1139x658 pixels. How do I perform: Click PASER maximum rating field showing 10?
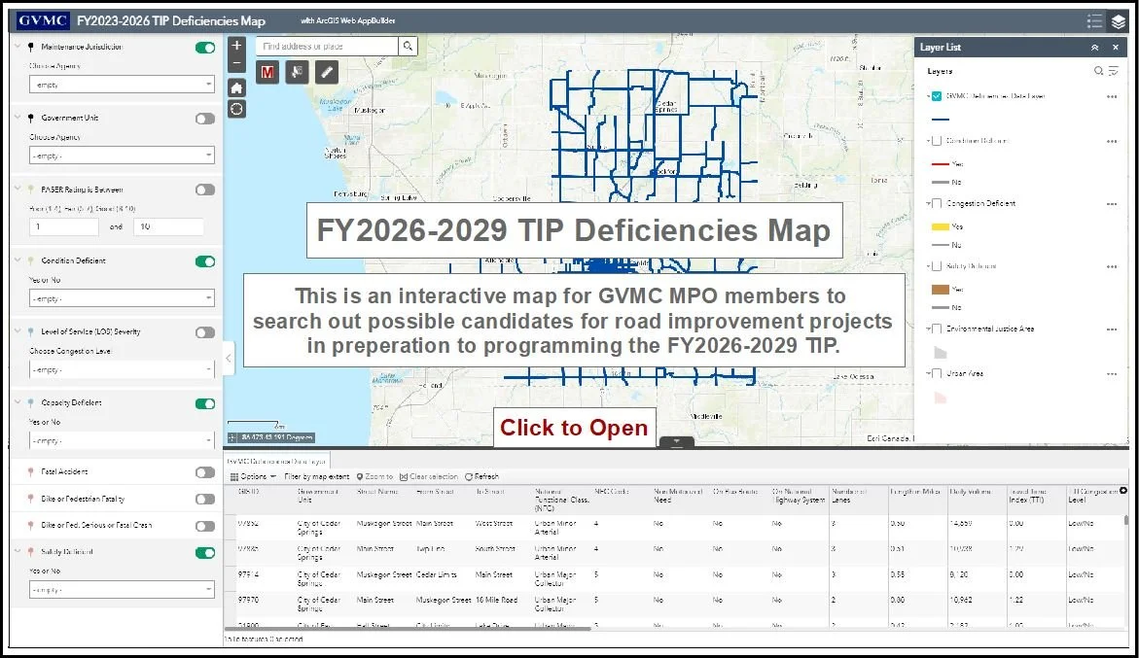(168, 226)
